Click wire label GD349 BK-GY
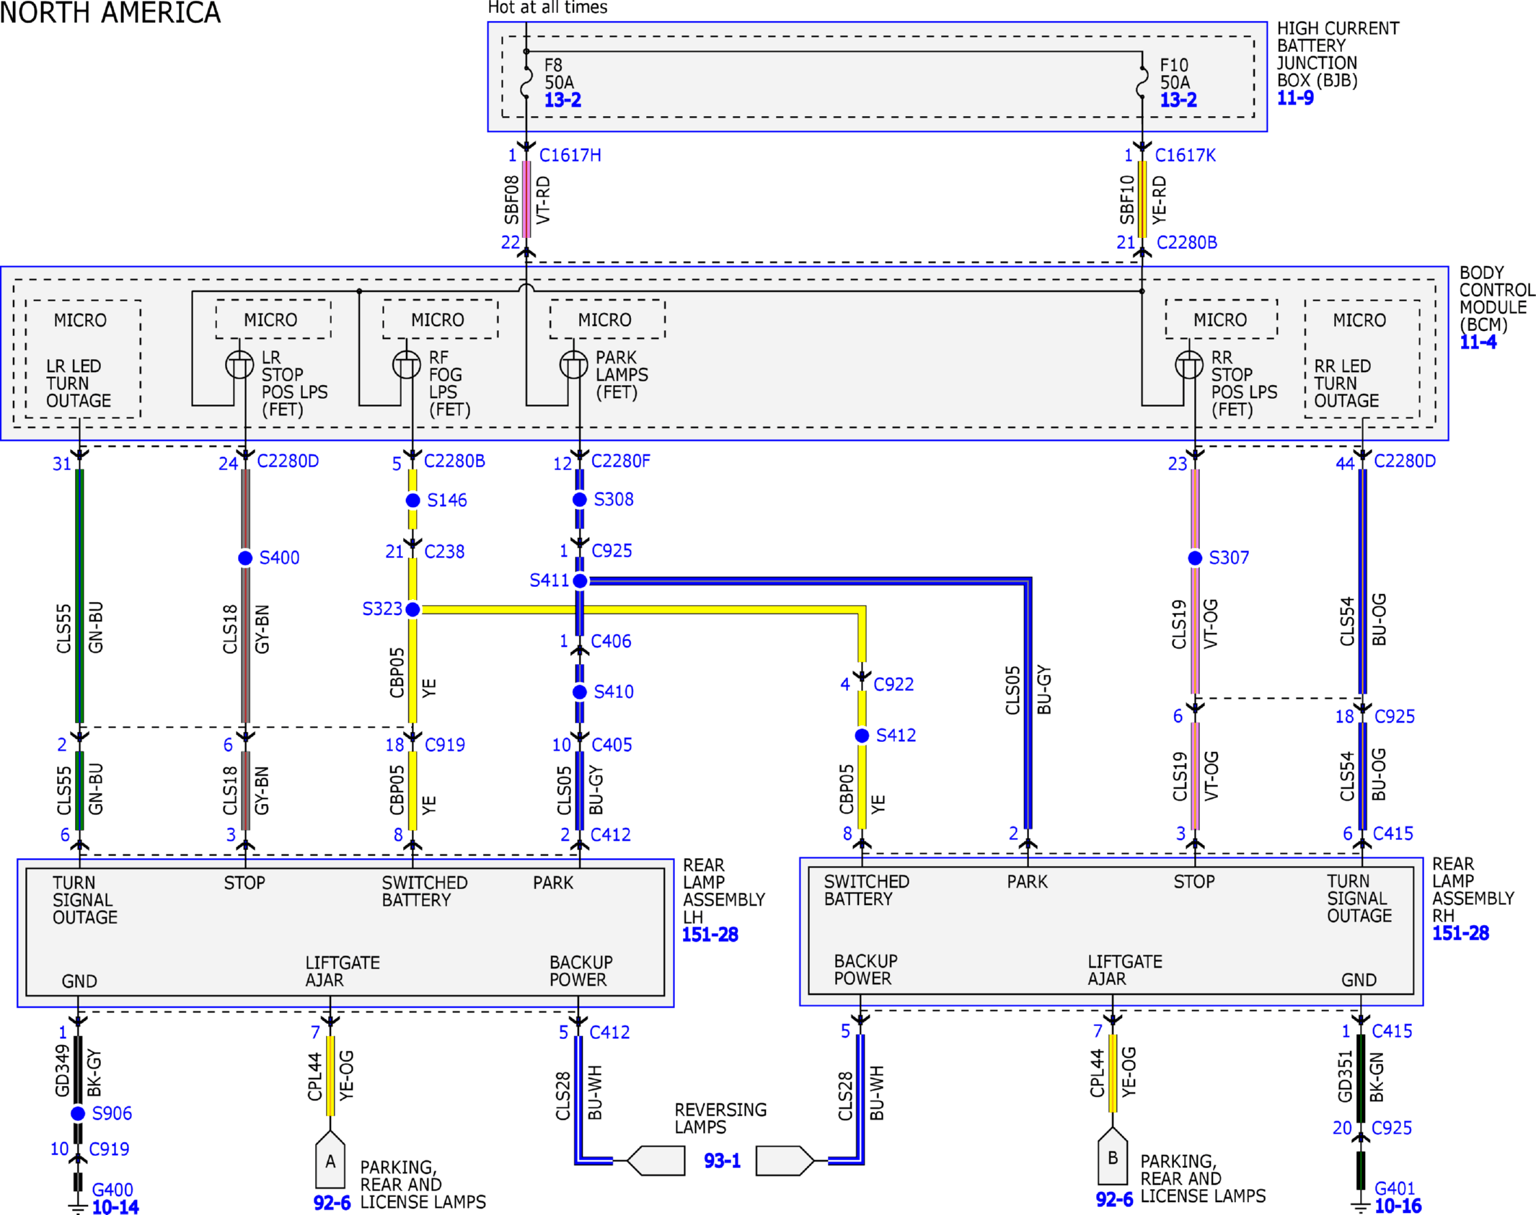This screenshot has height=1215, width=1536. pyautogui.click(x=78, y=1072)
